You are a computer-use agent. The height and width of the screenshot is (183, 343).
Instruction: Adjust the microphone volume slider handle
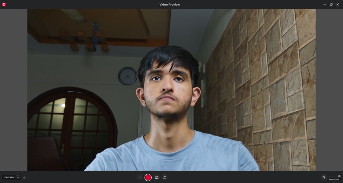pyautogui.click(x=339, y=176)
